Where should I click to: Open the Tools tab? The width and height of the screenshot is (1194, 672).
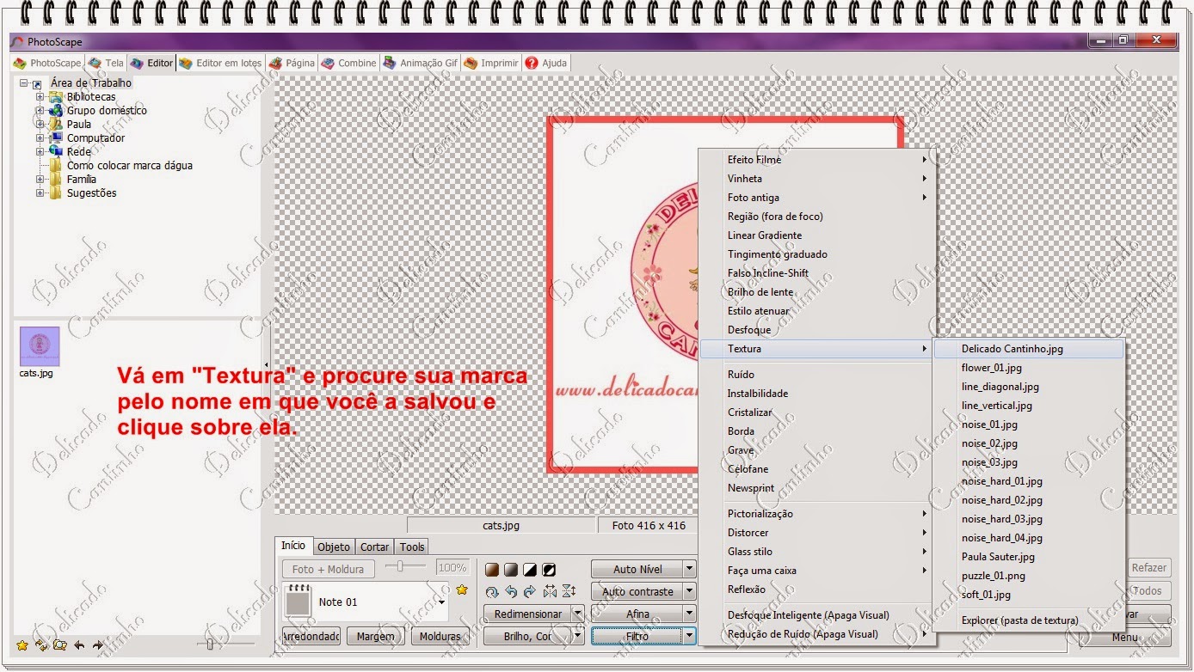click(x=412, y=547)
